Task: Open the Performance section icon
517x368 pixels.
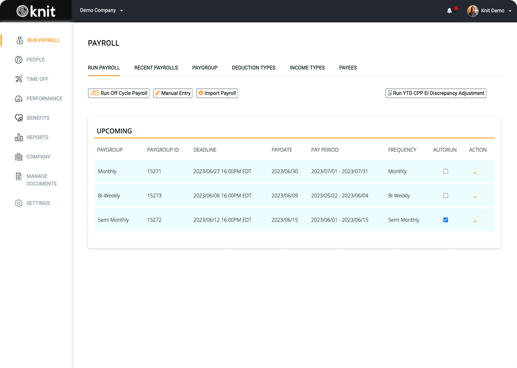Action: 19,99
